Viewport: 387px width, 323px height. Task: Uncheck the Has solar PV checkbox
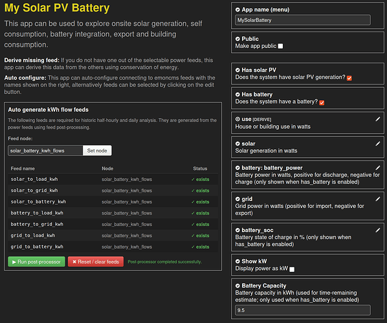pos(349,78)
